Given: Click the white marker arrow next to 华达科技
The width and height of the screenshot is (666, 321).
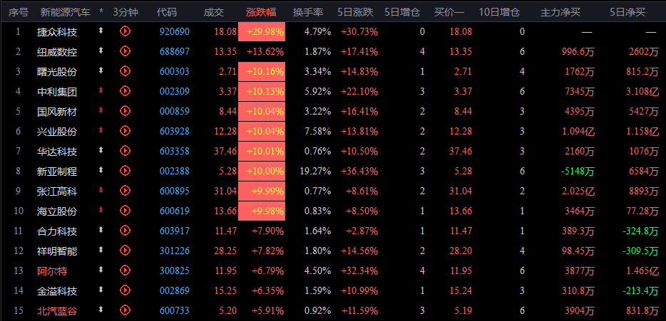Looking at the screenshot, I should [x=101, y=150].
